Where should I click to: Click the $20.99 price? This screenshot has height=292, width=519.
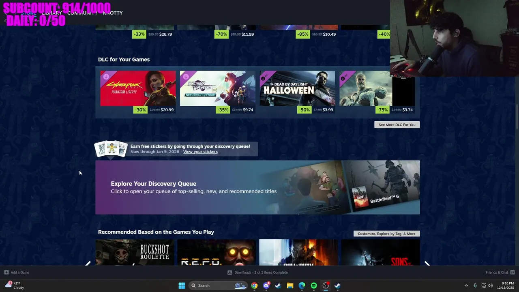tap(167, 110)
